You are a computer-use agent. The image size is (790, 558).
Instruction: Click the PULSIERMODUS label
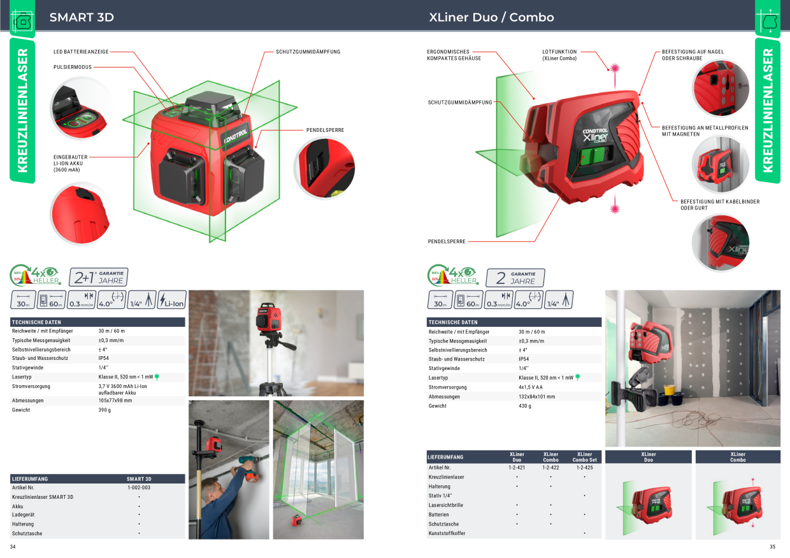point(73,66)
